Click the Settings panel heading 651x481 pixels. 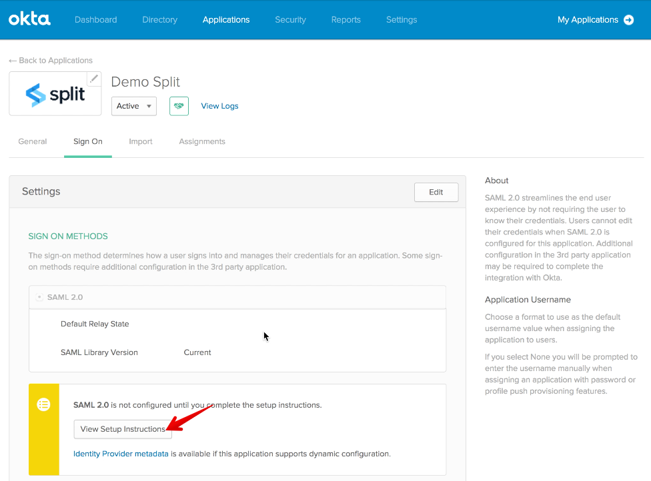(41, 191)
